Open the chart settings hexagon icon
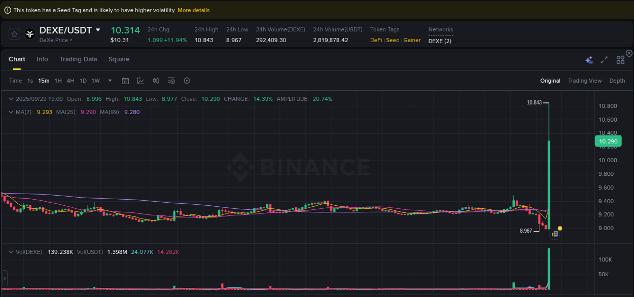The width and height of the screenshot is (634, 297). point(186,80)
